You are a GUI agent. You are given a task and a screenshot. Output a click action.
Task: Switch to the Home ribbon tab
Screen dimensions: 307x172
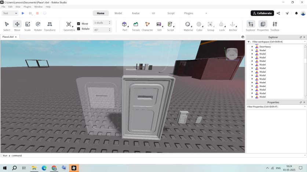pos(100,13)
